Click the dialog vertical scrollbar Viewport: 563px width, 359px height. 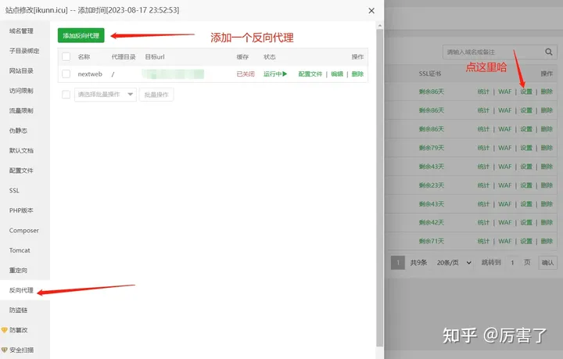coord(380,188)
